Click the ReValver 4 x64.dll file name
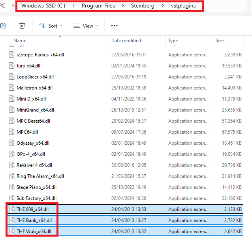Image resolution: width=252 pixels, height=237 pixels. pyautogui.click(x=34, y=165)
